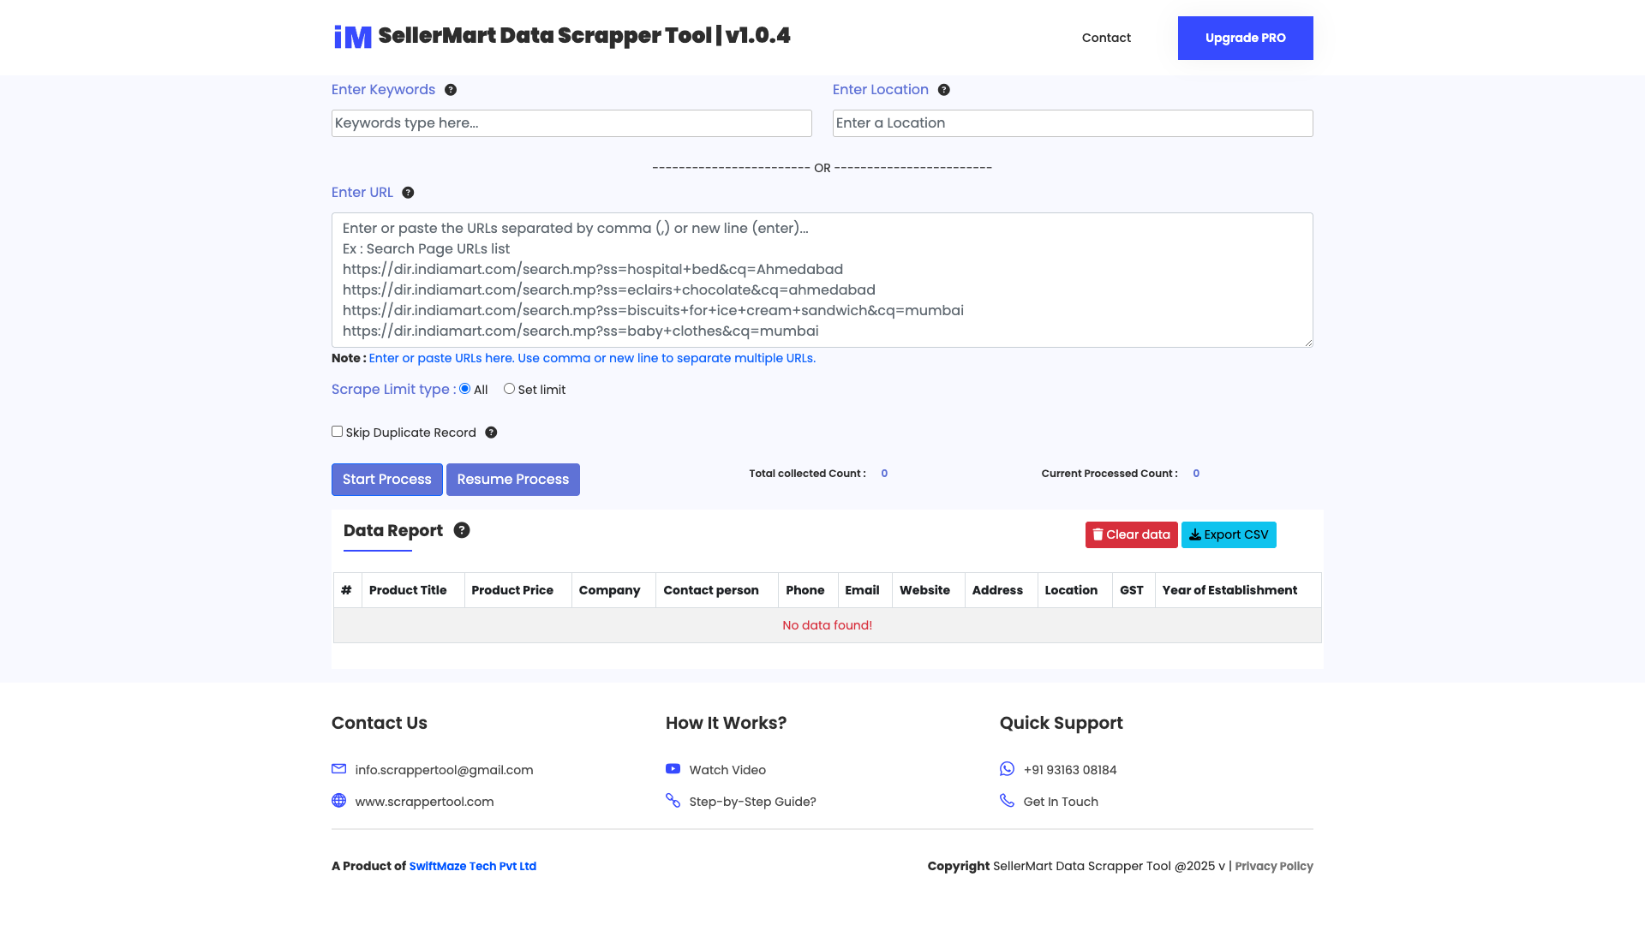Click the Start Process button
Image resolution: width=1645 pixels, height=925 pixels.
pyautogui.click(x=386, y=479)
